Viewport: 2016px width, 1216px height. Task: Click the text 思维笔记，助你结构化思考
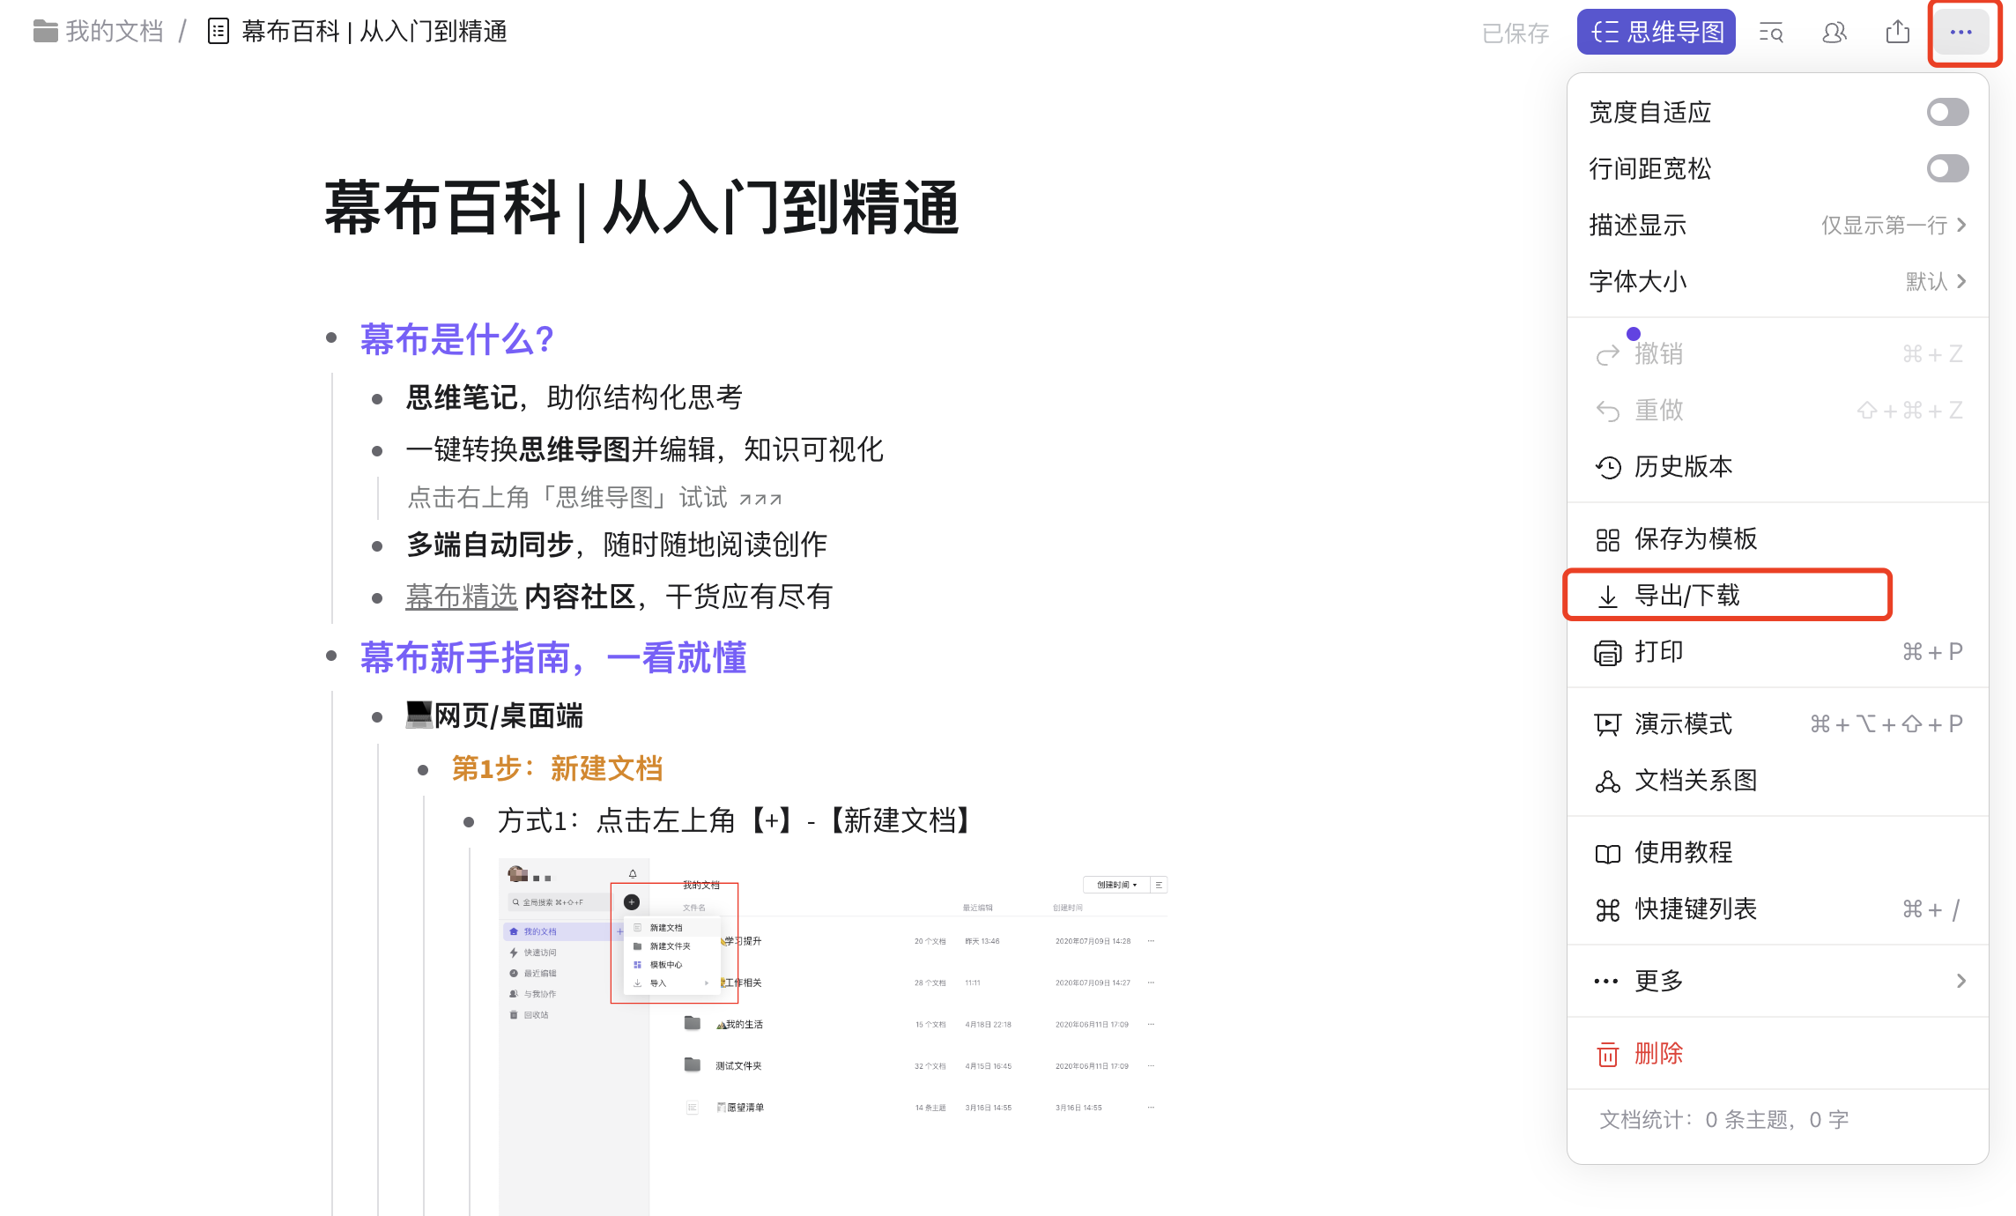[574, 397]
